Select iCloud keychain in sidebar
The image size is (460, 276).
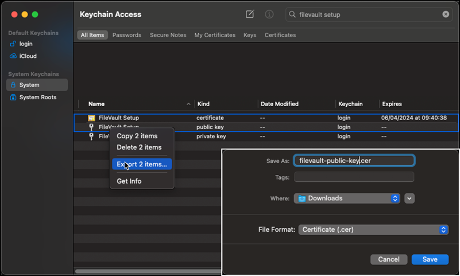(x=28, y=56)
